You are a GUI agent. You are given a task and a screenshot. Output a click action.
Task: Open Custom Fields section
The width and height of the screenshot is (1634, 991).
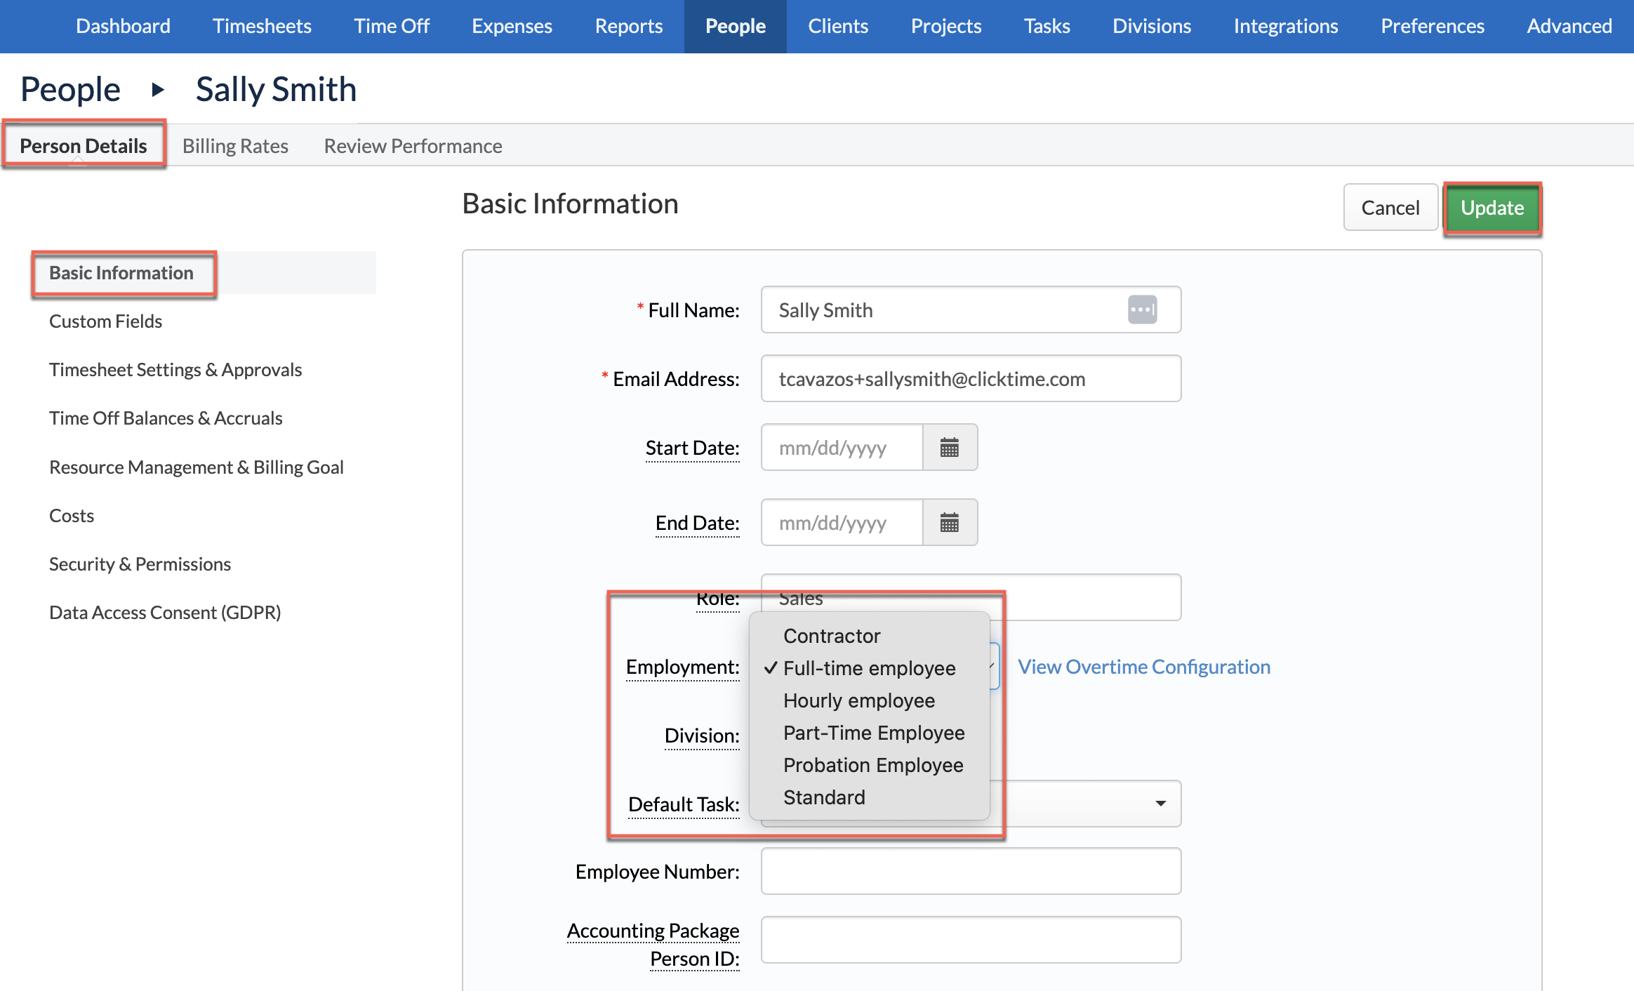point(105,321)
